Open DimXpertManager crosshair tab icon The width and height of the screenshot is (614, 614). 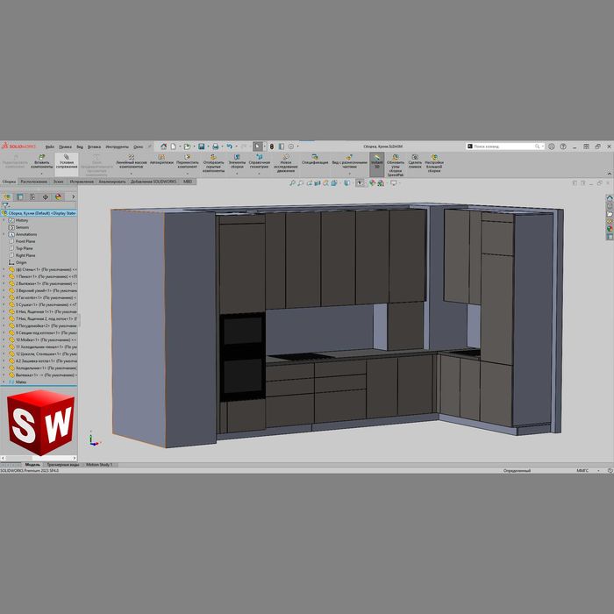click(x=46, y=196)
